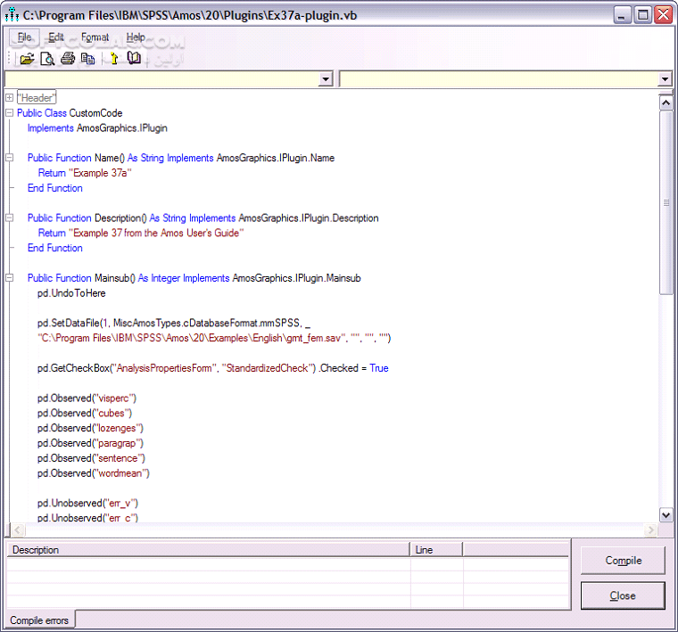This screenshot has height=632, width=678.
Task: Collapse the Public Class CustomCode block
Action: (9, 113)
